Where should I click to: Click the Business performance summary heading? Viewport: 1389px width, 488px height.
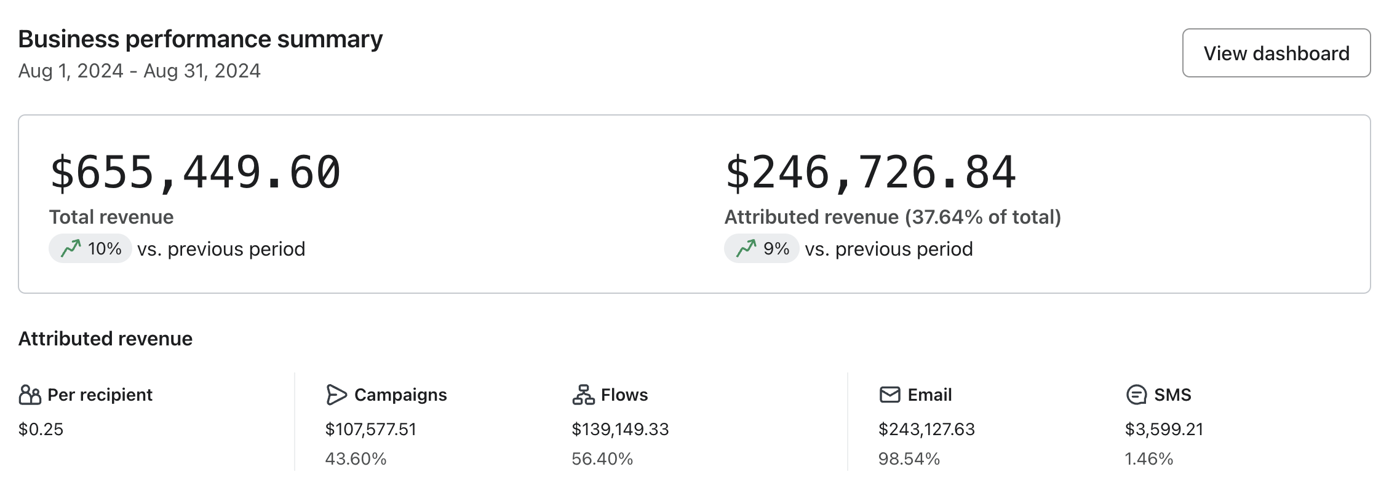[x=201, y=39]
